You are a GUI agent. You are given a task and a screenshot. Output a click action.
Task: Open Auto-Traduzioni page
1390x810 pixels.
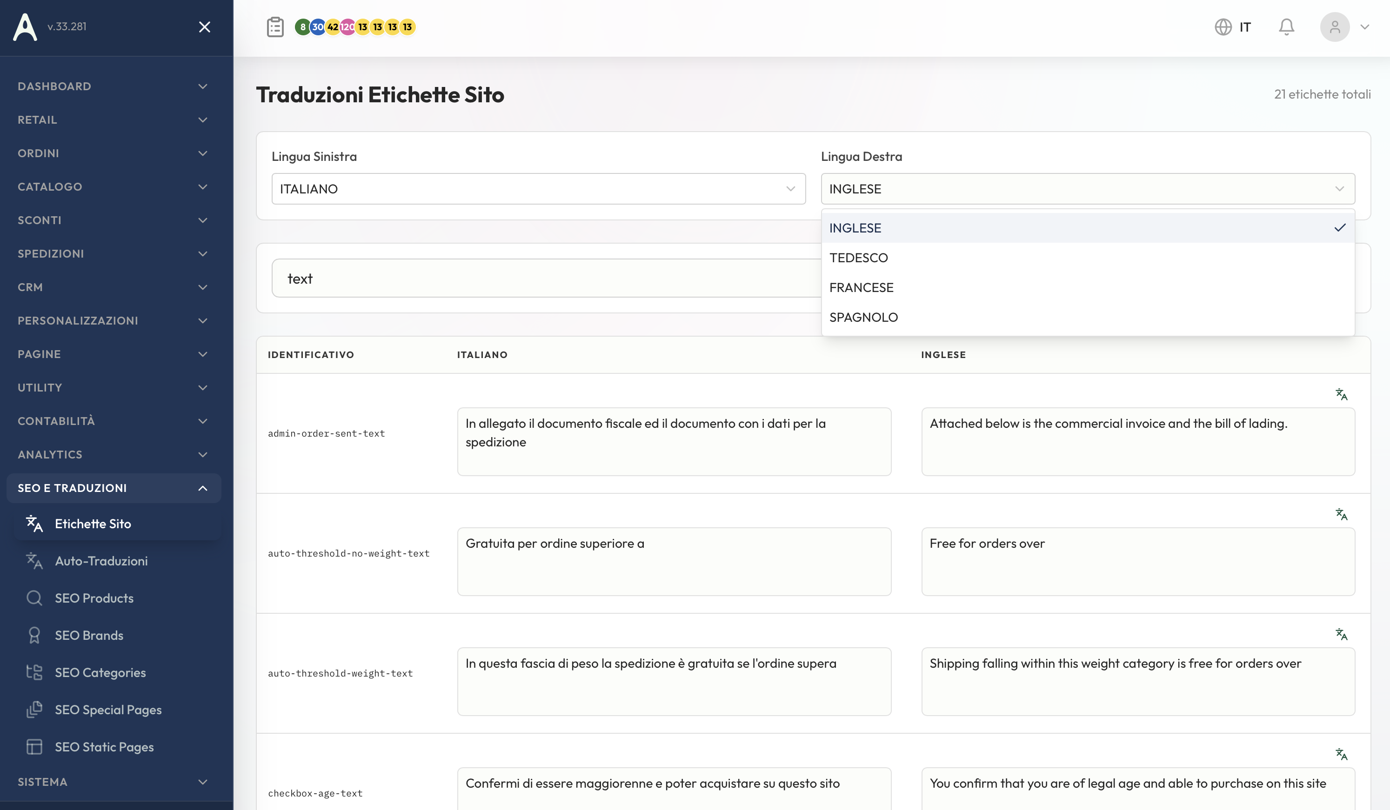[x=118, y=561]
